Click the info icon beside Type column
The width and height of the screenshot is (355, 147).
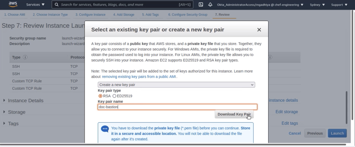point(25,57)
